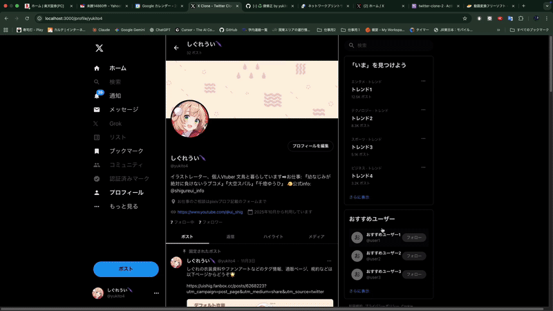Click more options for トレンド4
Image resolution: width=553 pixels, height=311 pixels.
423,167
